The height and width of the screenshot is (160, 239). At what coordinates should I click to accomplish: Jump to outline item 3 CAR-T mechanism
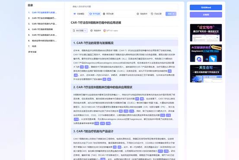point(42,24)
